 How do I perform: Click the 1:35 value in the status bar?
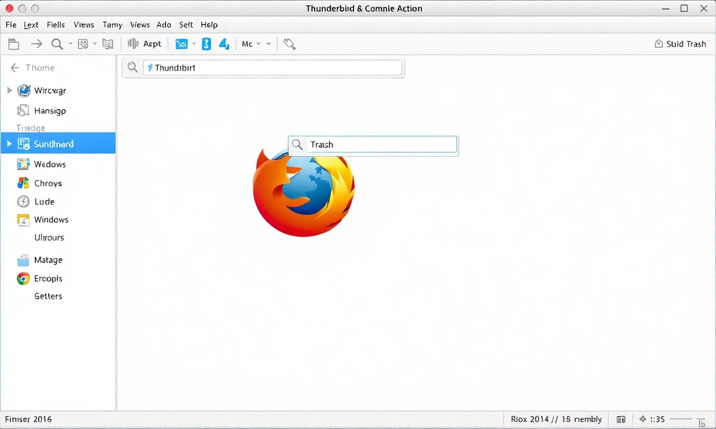[x=657, y=419]
